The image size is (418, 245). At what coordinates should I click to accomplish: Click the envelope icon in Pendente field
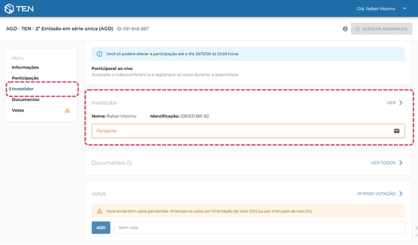coord(397,131)
